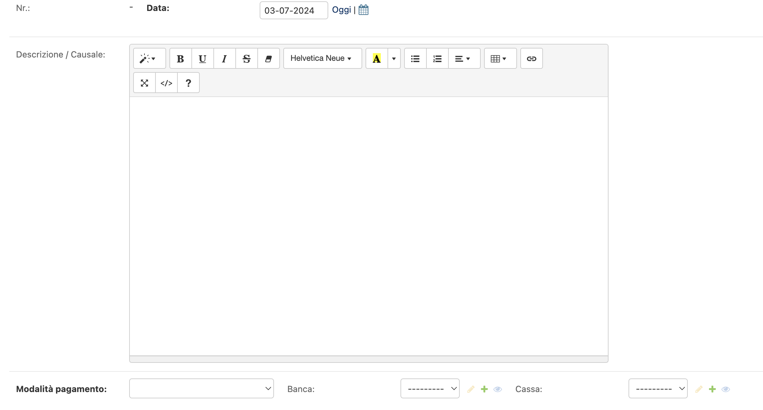Viewport: 763px width, 410px height.
Task: Open the insert table menu
Action: click(500, 58)
